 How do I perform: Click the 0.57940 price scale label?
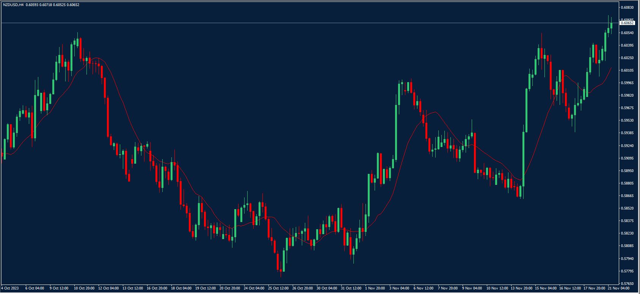coord(628,259)
